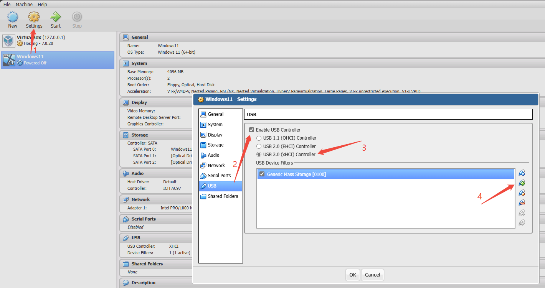Select USB 1.1 (OHCI) Controller option

pyautogui.click(x=259, y=138)
